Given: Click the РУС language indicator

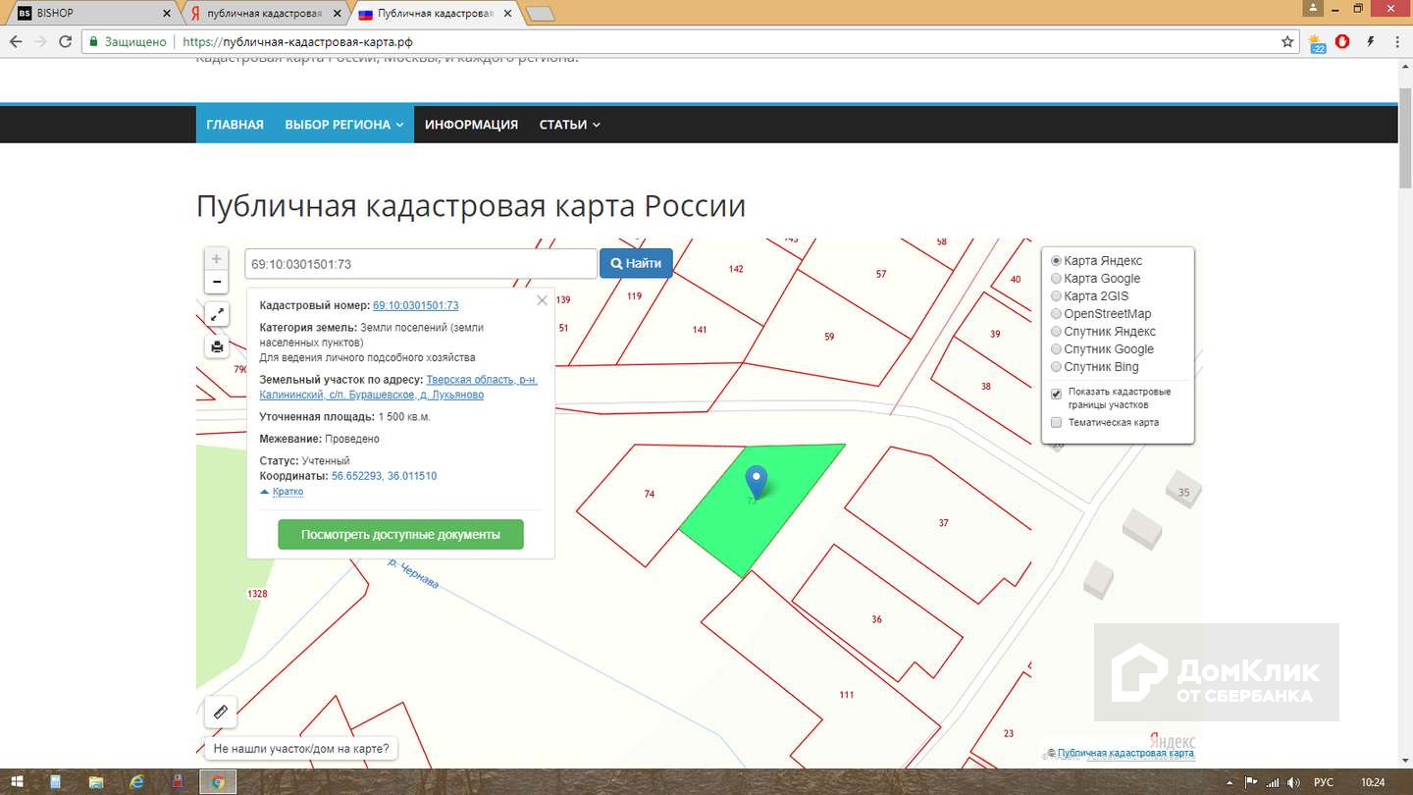Looking at the screenshot, I should point(1323,782).
